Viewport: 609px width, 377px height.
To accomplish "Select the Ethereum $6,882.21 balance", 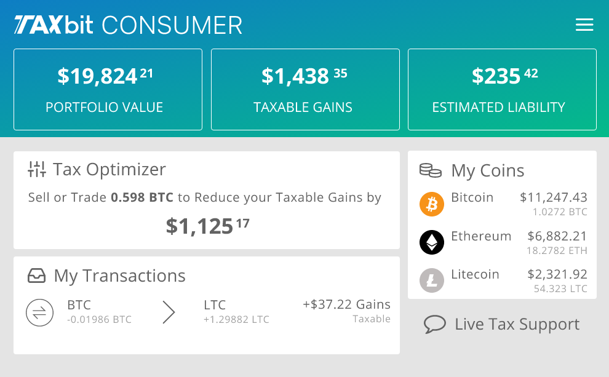I will pos(557,236).
